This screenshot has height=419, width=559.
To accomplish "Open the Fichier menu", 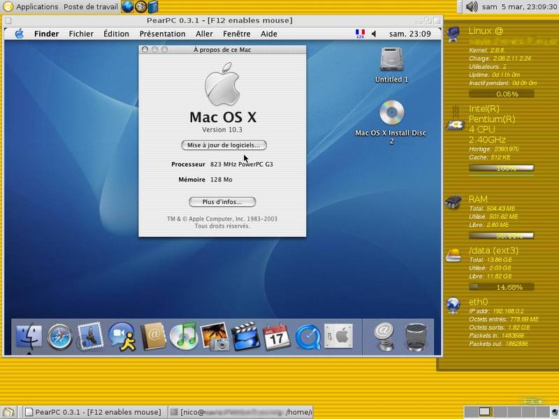I will (81, 34).
